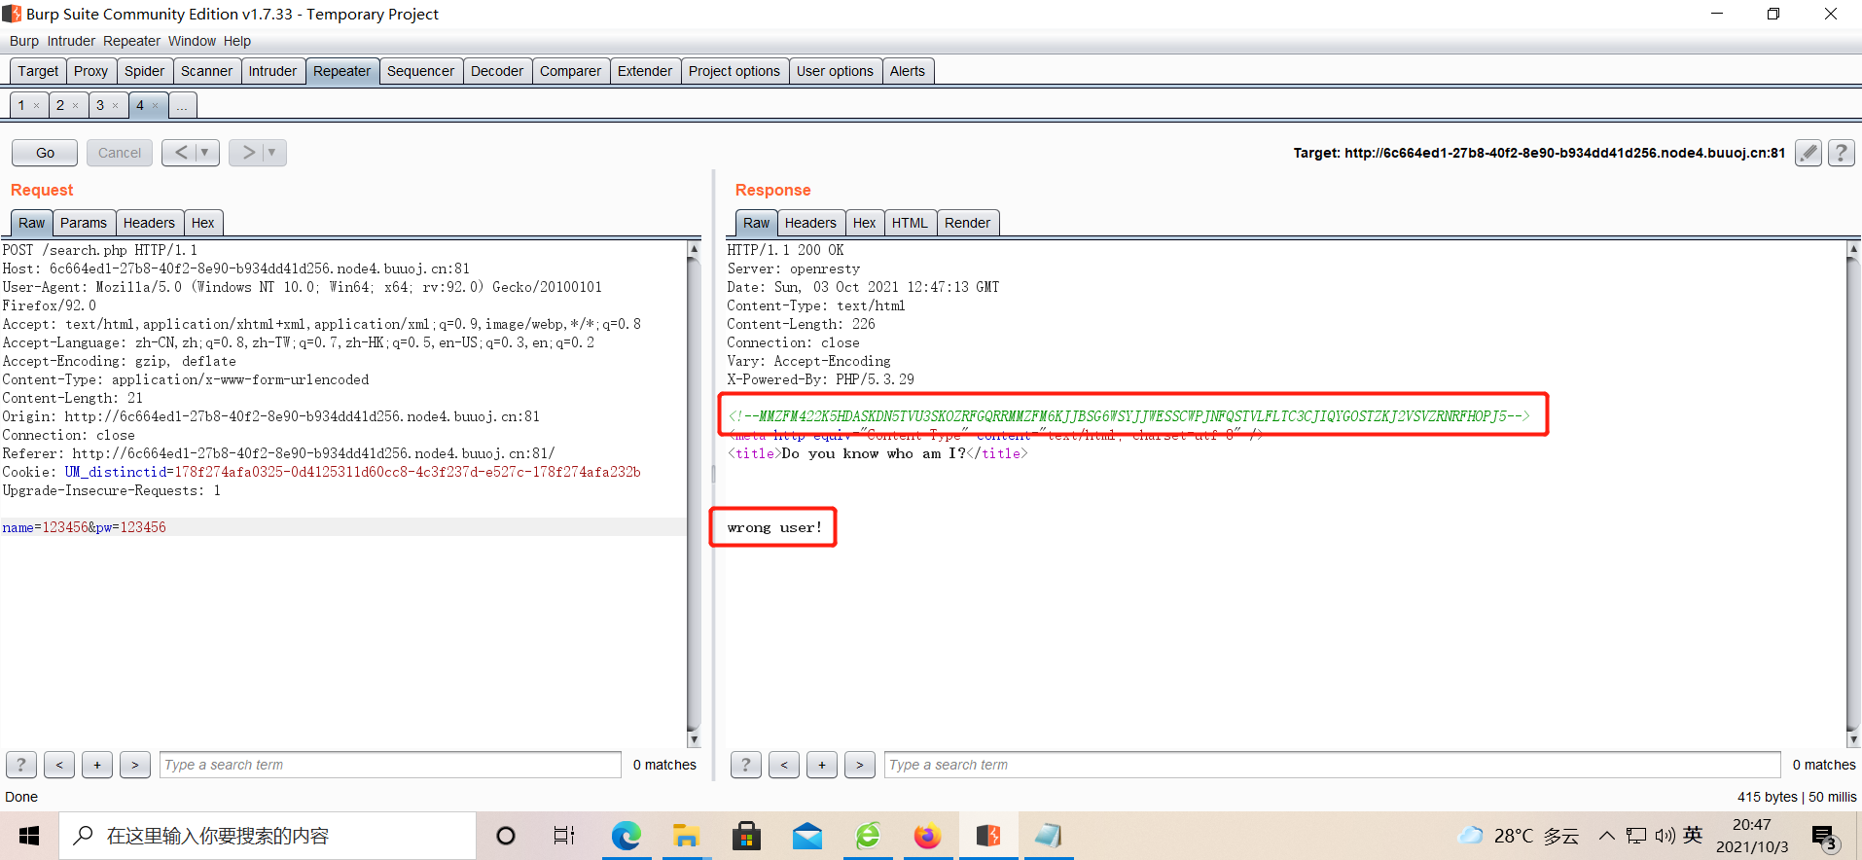The height and width of the screenshot is (860, 1862).
Task: Click the response search term field
Action: tap(1333, 765)
